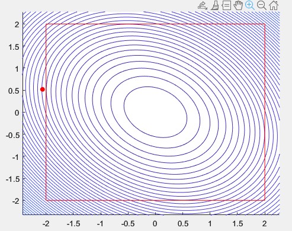
Task: Click the x-axis tick label -1.5
Action: point(73,224)
